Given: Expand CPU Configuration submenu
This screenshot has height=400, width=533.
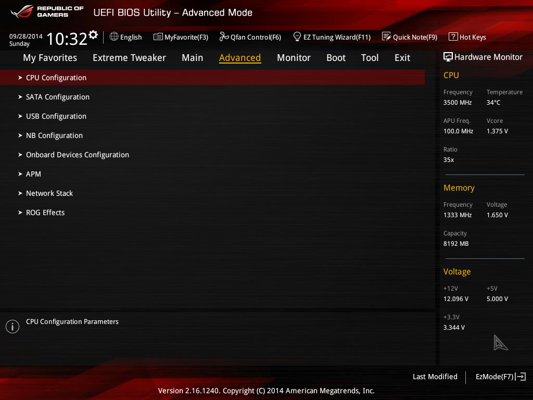Looking at the screenshot, I should point(212,78).
